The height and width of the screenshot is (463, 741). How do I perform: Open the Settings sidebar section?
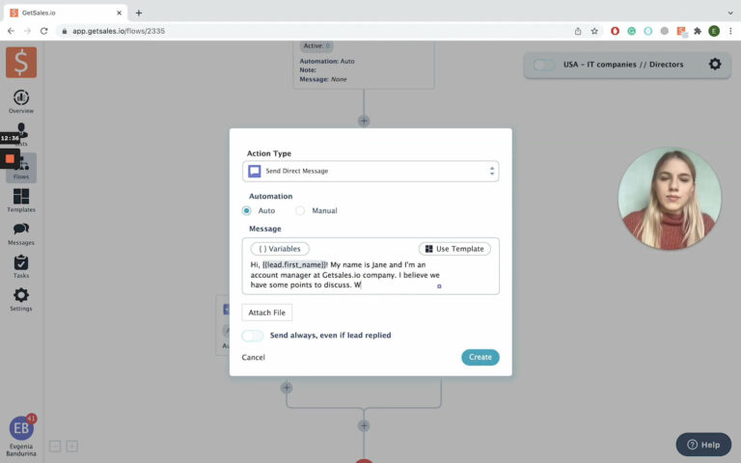click(21, 300)
